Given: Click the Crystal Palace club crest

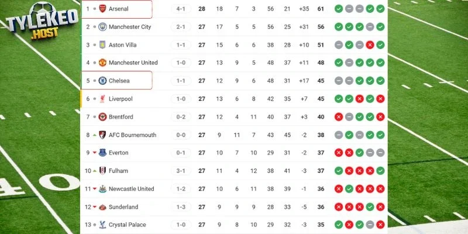Looking at the screenshot, I should pyautogui.click(x=102, y=225).
